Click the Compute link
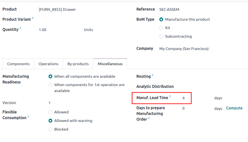The width and height of the screenshot is (248, 142). (234, 108)
